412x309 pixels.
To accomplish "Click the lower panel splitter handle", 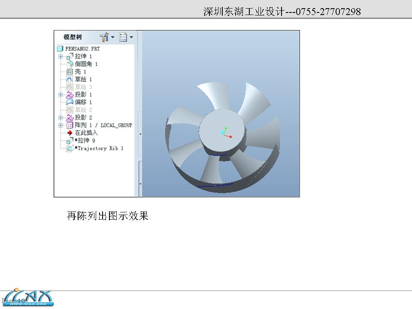I will coord(140,184).
